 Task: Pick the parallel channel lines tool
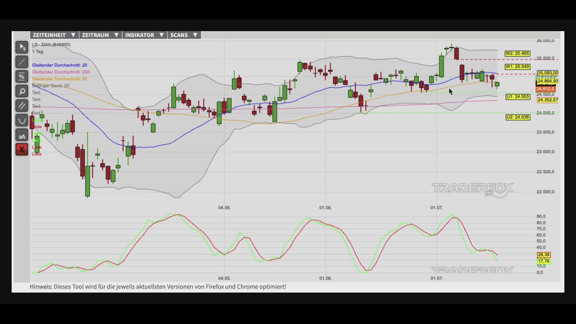pos(22,106)
